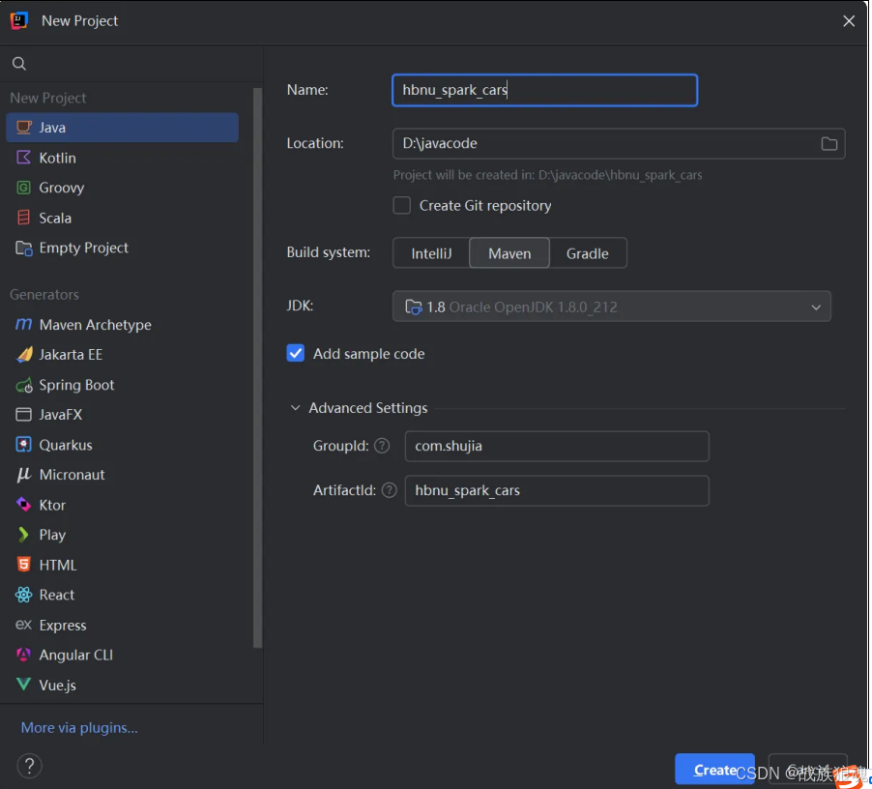Click the sidebar vertical scrollbar
Viewport: 872px width, 789px height.
click(x=257, y=367)
